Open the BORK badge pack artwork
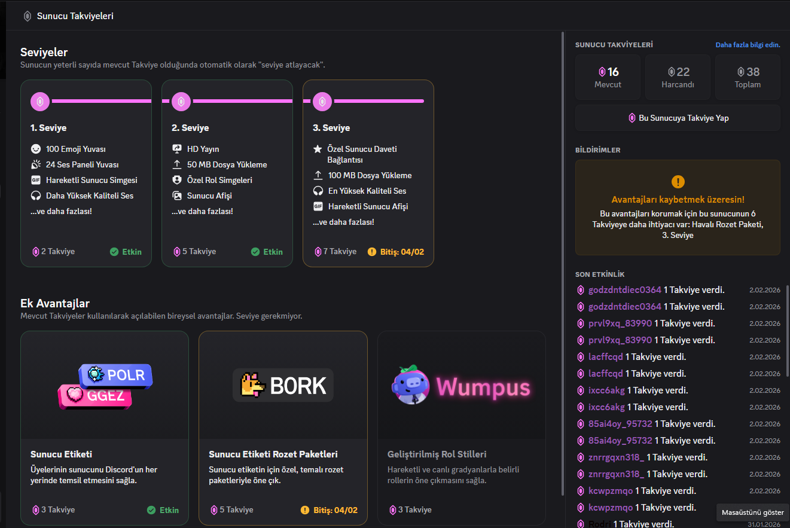Viewport: 790px width, 528px height. (x=283, y=385)
